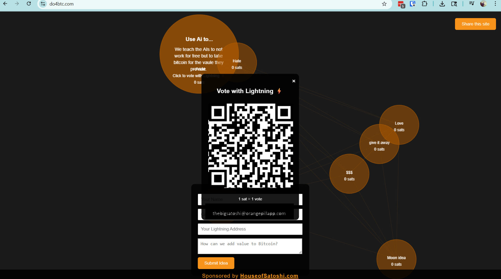Open the screen search toolbar icon
This screenshot has height=279, width=501.
[x=454, y=4]
